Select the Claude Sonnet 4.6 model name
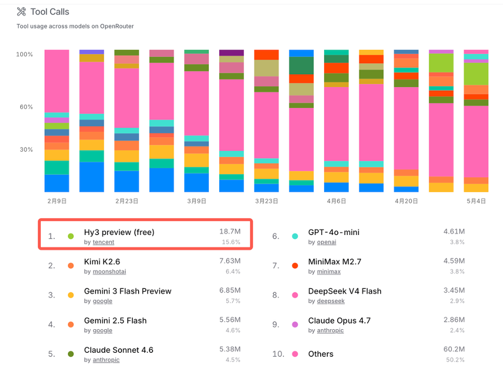Image resolution: width=503 pixels, height=370 pixels. [x=119, y=350]
